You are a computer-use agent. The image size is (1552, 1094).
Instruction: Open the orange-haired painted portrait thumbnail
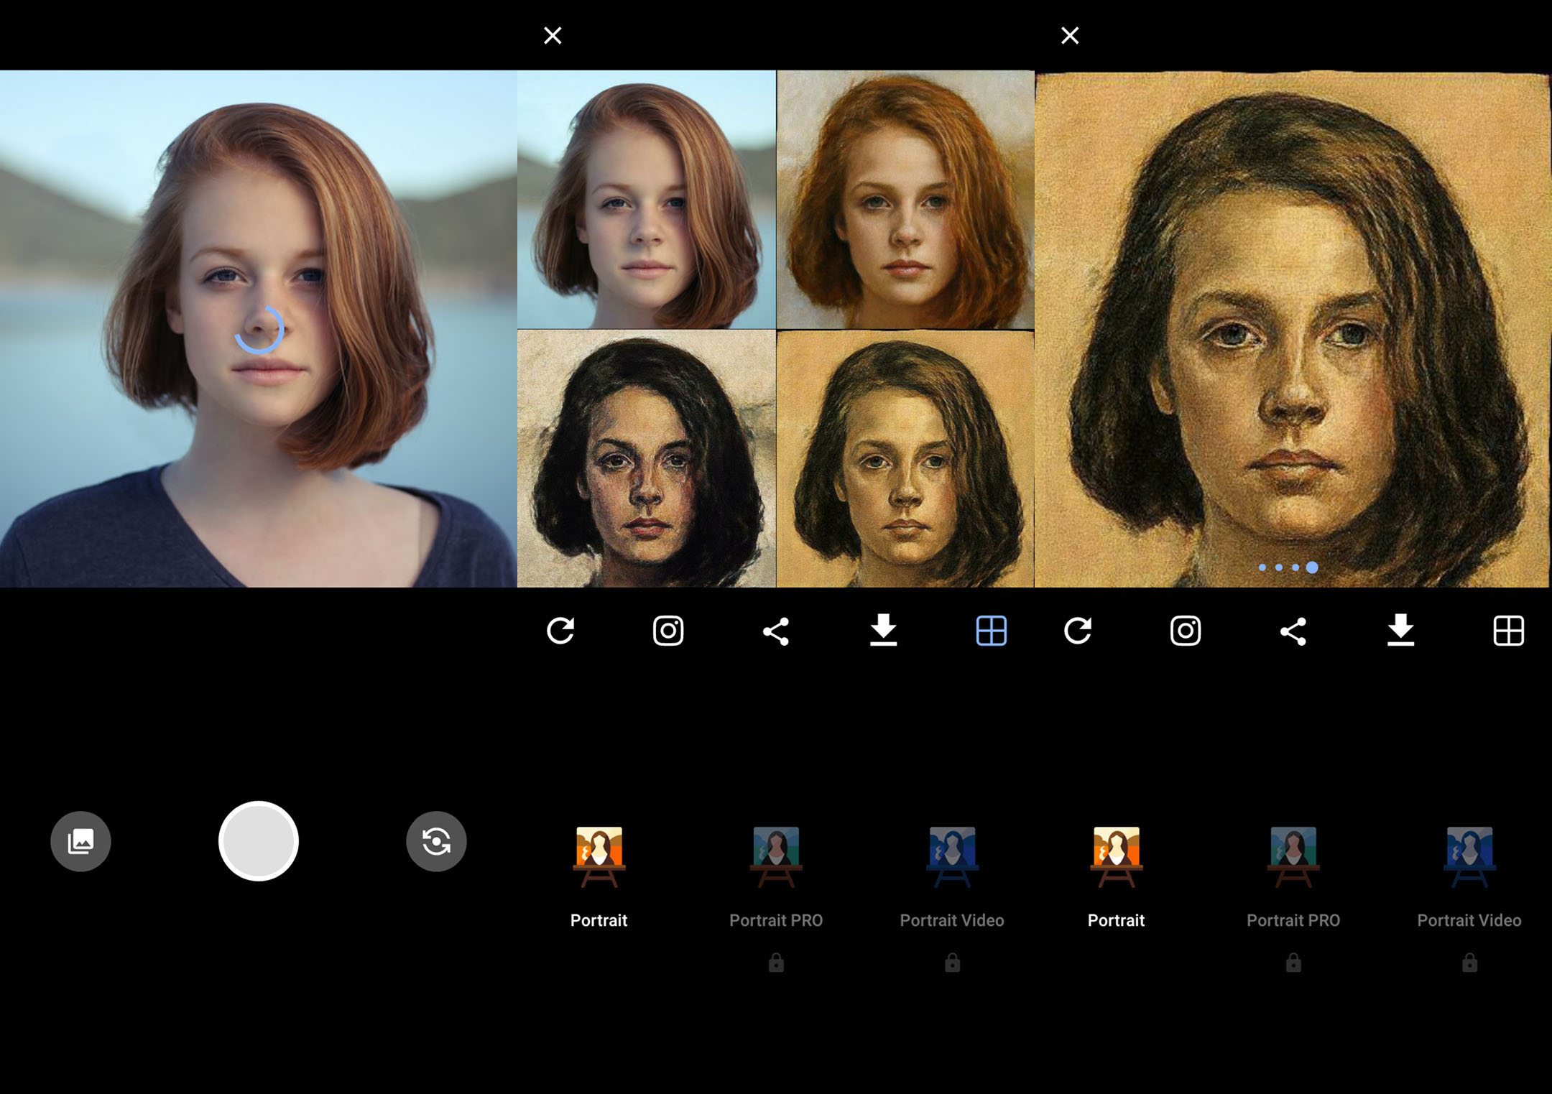click(x=905, y=199)
